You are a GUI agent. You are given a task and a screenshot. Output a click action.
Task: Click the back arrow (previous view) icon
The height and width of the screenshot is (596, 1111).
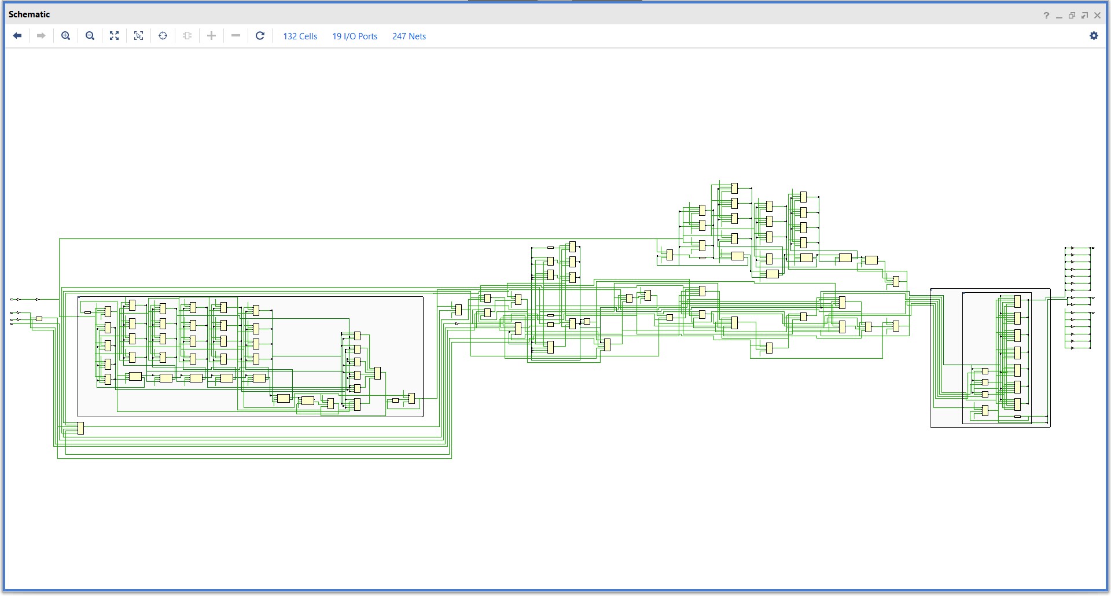click(x=17, y=36)
